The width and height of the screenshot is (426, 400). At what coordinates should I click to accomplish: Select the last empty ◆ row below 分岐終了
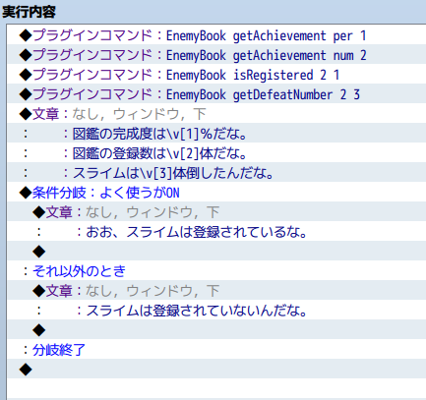(x=216, y=370)
